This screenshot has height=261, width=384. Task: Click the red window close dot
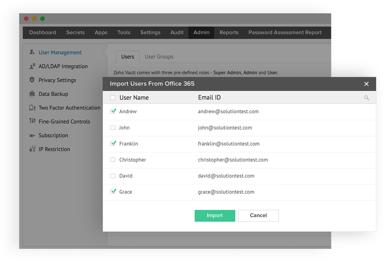26,19
